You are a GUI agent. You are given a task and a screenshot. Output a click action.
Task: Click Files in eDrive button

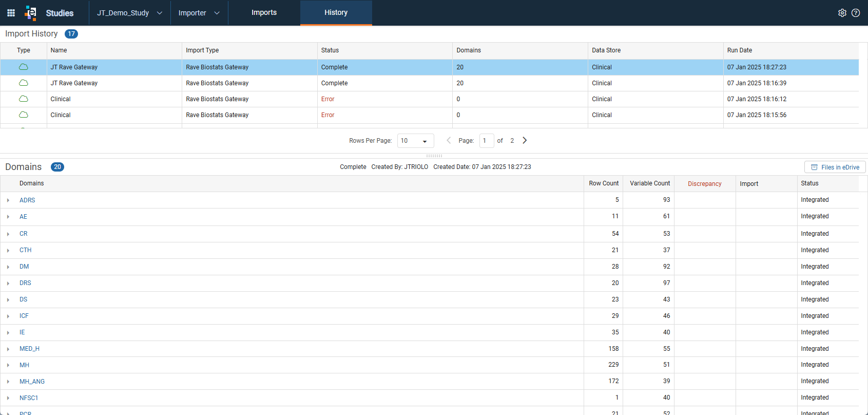click(x=835, y=167)
